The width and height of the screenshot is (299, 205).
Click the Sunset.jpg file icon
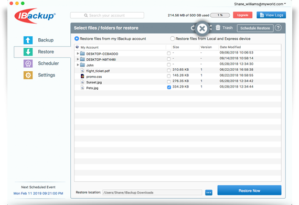tap(82, 82)
